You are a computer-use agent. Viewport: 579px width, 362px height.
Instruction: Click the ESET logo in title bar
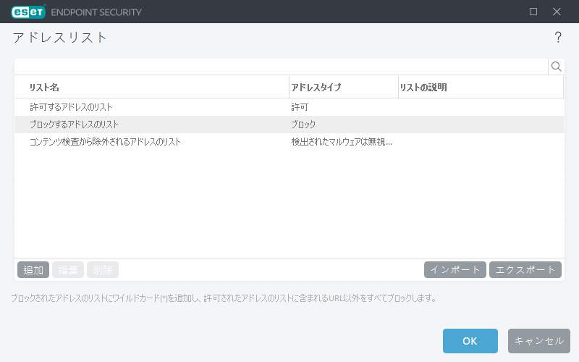click(x=28, y=12)
